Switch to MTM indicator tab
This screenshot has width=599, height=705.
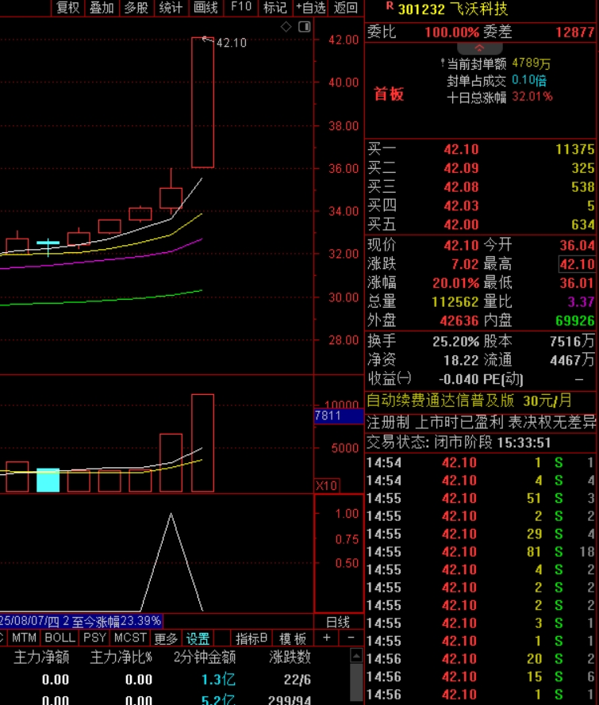click(24, 638)
